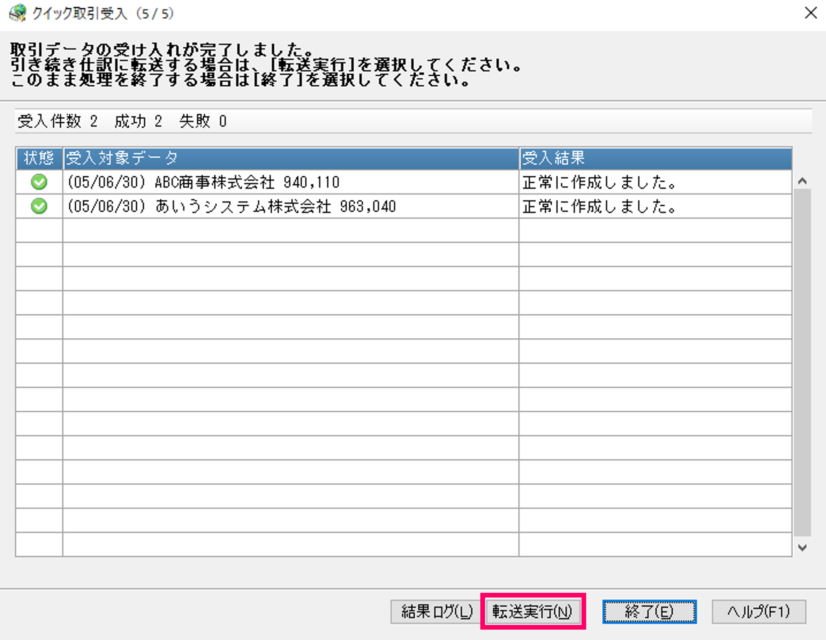
Task: Click the 受入結果 column header
Action: tap(655, 158)
